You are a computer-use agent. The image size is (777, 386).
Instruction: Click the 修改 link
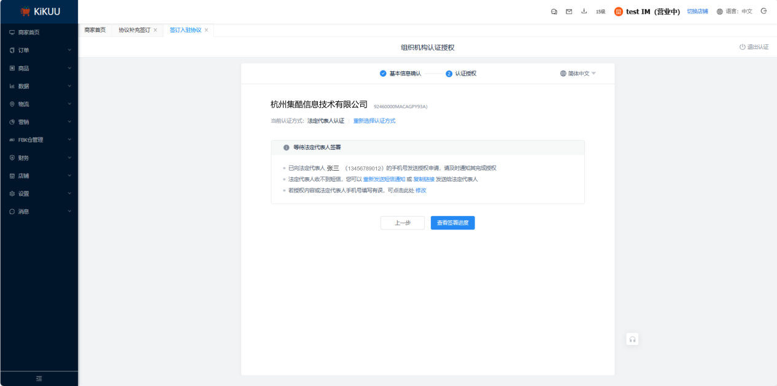click(421, 190)
